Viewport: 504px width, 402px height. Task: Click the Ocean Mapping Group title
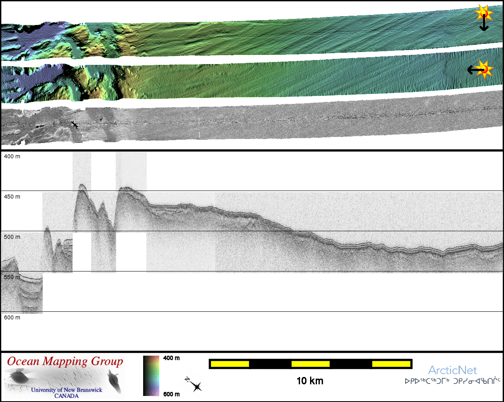[65, 361]
